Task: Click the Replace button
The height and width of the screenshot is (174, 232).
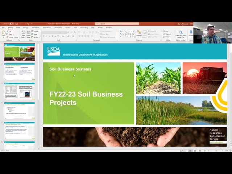Action: click(x=168, y=34)
